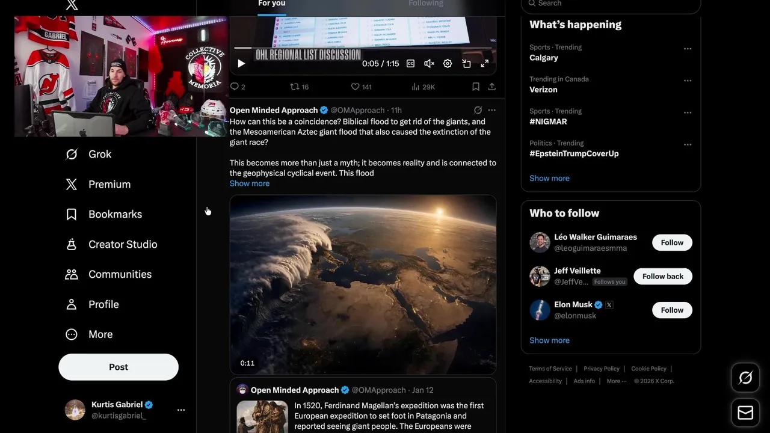Open Privacy Policy link

tap(602, 369)
